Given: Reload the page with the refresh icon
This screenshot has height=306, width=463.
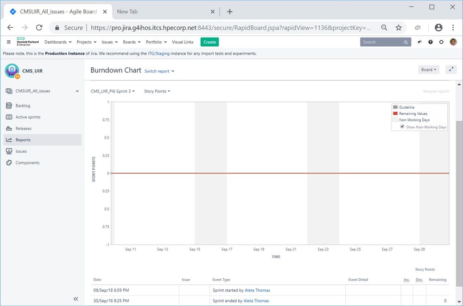Looking at the screenshot, I should click(39, 27).
